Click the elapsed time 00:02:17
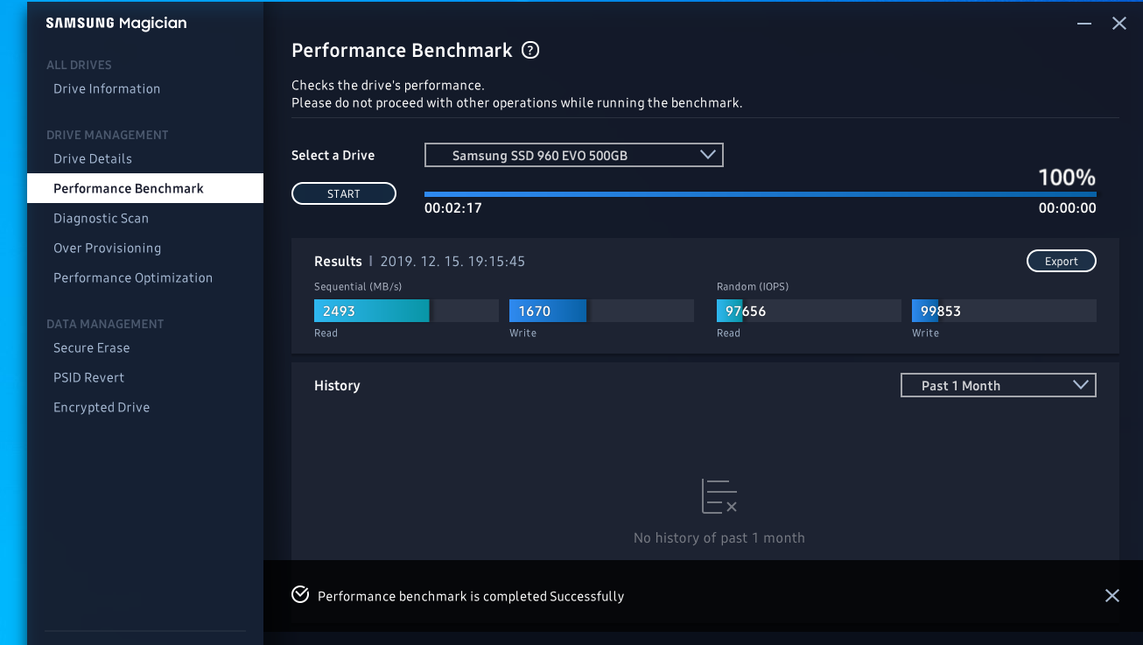Image resolution: width=1143 pixels, height=645 pixels. click(453, 208)
